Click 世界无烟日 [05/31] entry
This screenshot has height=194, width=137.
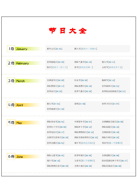(56, 143)
